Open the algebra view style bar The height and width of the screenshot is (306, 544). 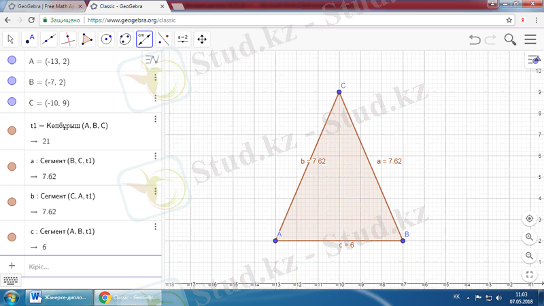(152, 60)
